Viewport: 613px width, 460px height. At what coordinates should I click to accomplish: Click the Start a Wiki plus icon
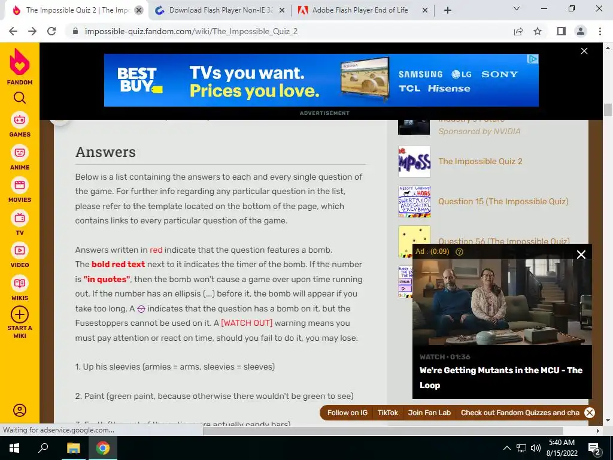pyautogui.click(x=20, y=314)
